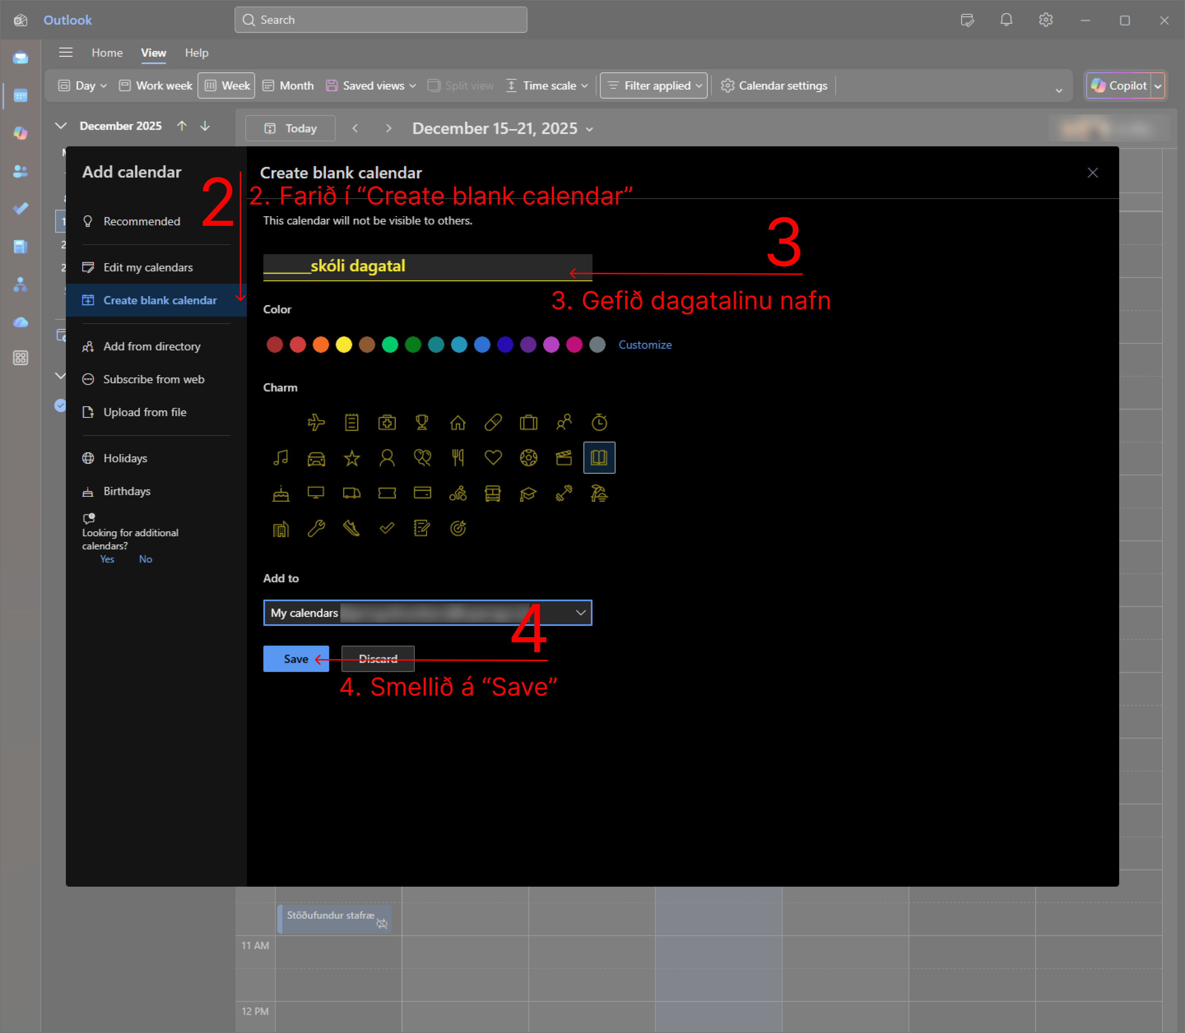Click the Save button
This screenshot has width=1185, height=1033.
click(296, 659)
